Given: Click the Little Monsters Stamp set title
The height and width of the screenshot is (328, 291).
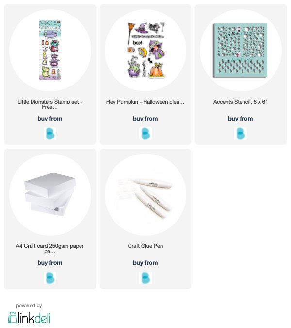Looking at the screenshot, I should tap(50, 104).
